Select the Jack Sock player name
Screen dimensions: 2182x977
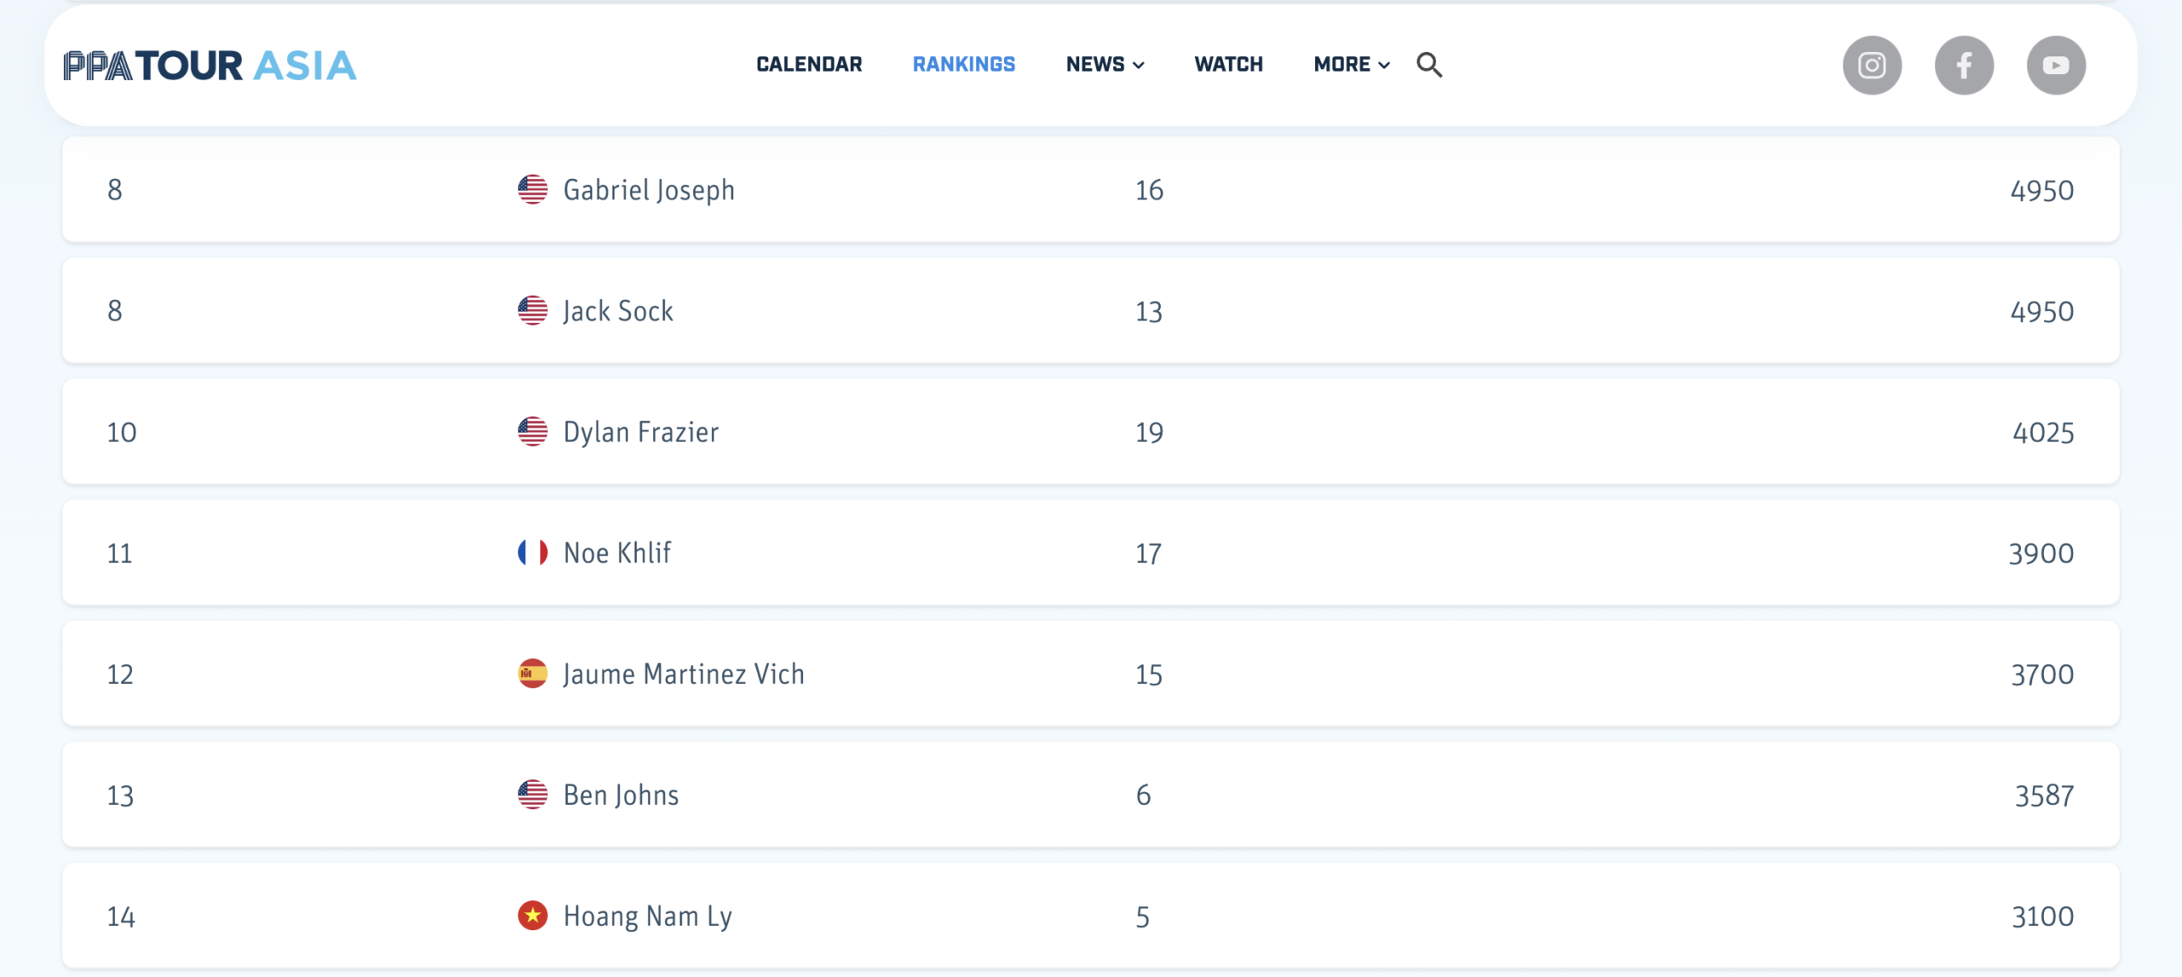pyautogui.click(x=618, y=311)
